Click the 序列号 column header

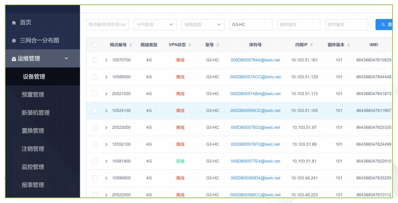tap(255, 45)
